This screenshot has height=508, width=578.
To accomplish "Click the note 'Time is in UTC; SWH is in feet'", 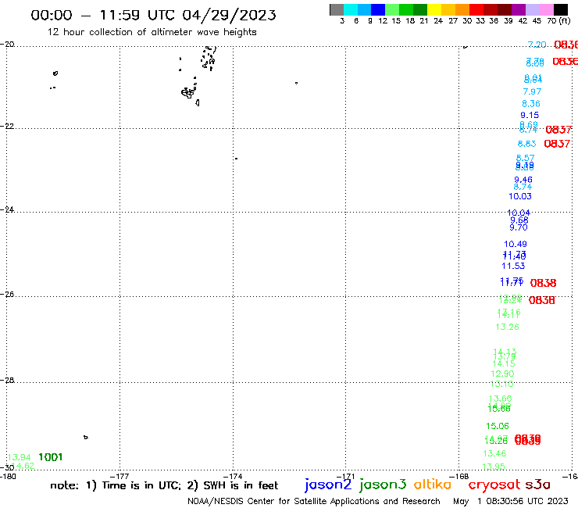I will (164, 485).
